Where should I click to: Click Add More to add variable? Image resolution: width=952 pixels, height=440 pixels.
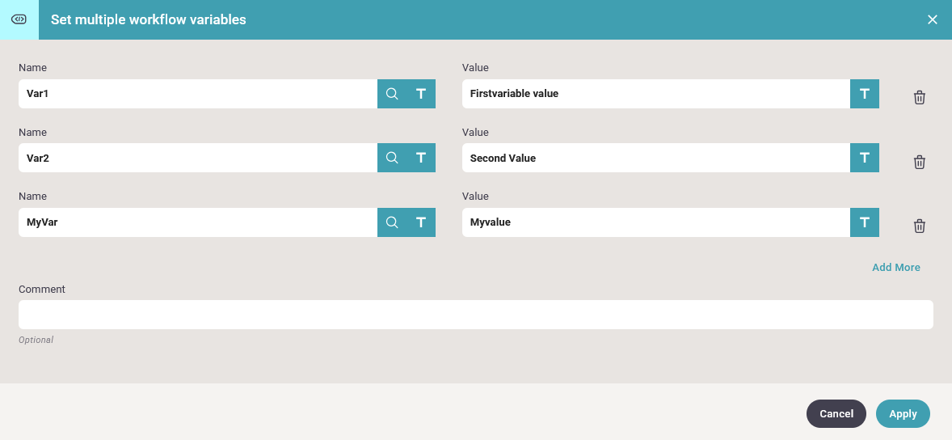(x=895, y=267)
